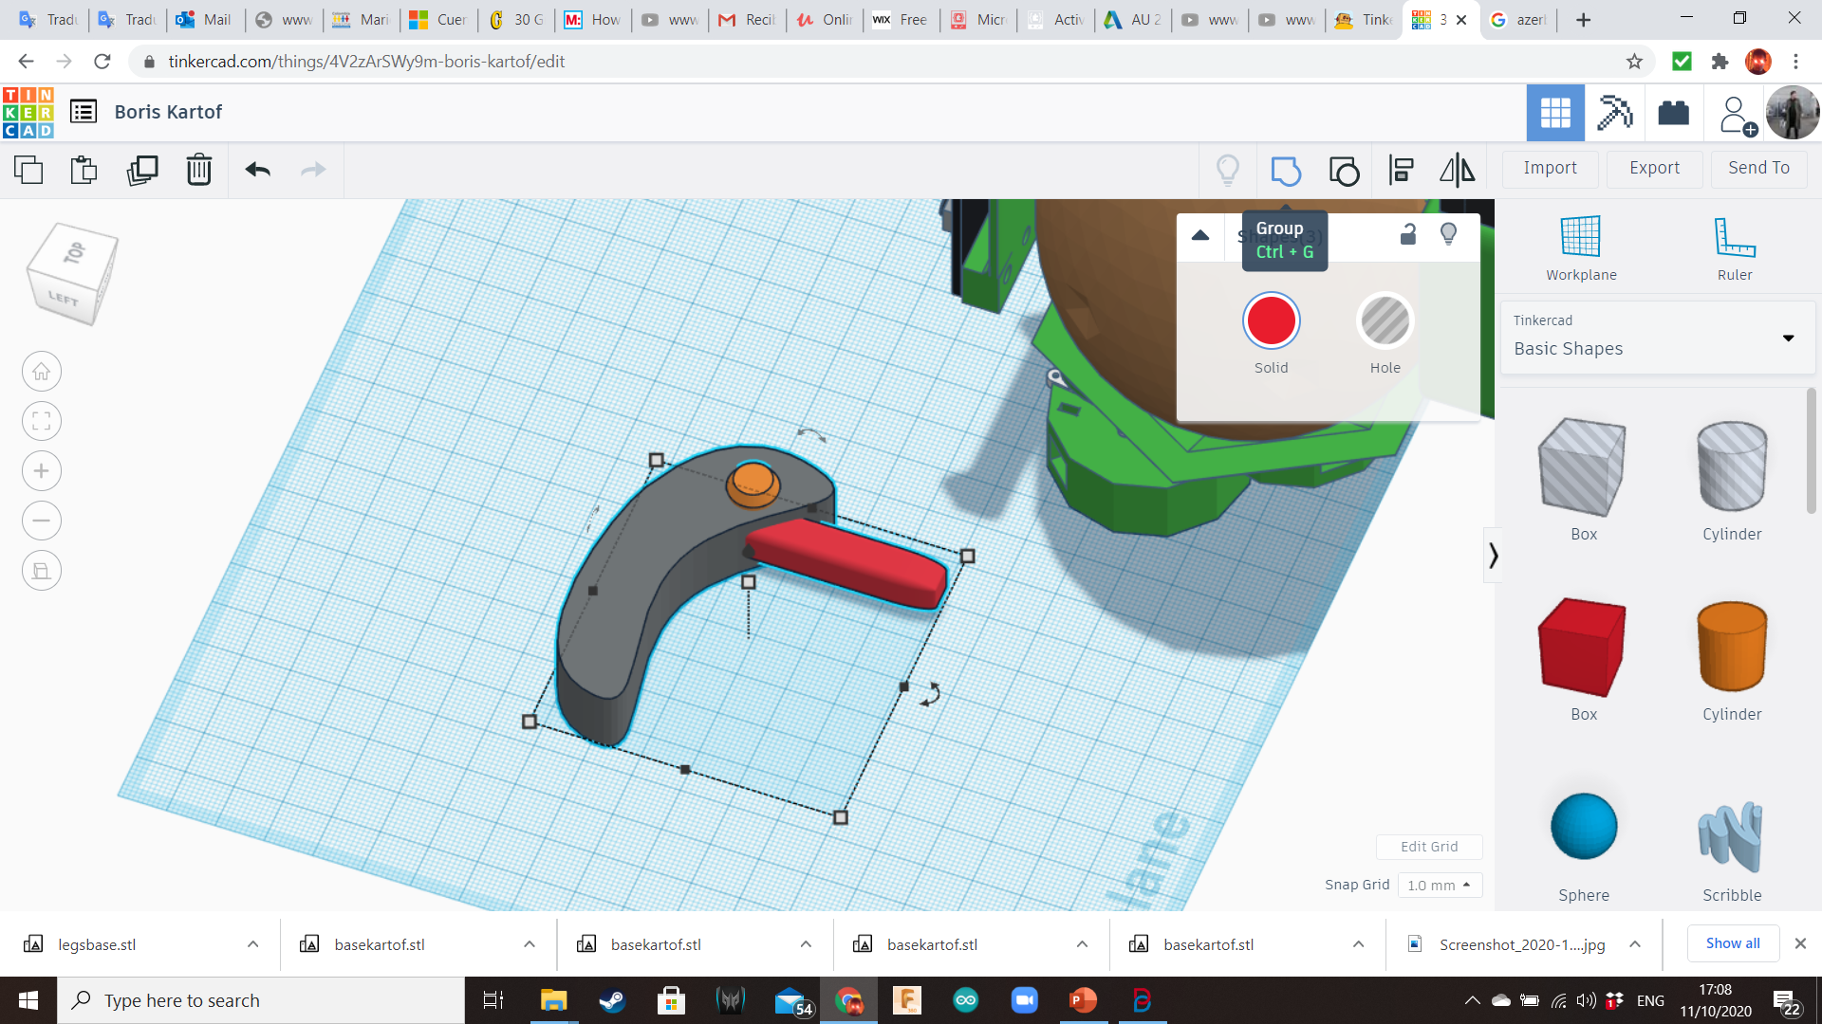Click the Edit Grid button
Viewport: 1822px width, 1024px height.
(1429, 847)
